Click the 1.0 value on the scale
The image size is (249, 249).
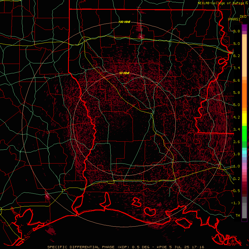point(237,166)
